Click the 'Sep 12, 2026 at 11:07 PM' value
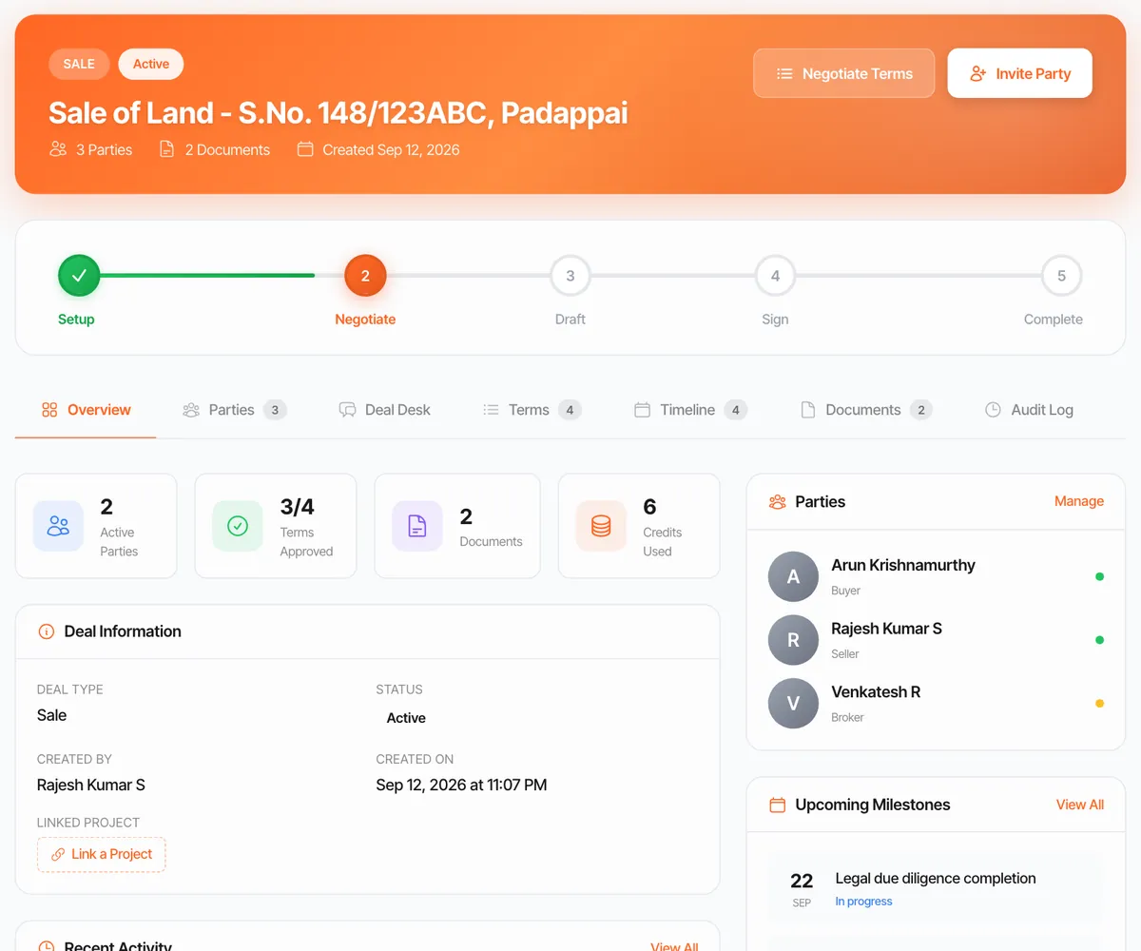 tap(461, 785)
